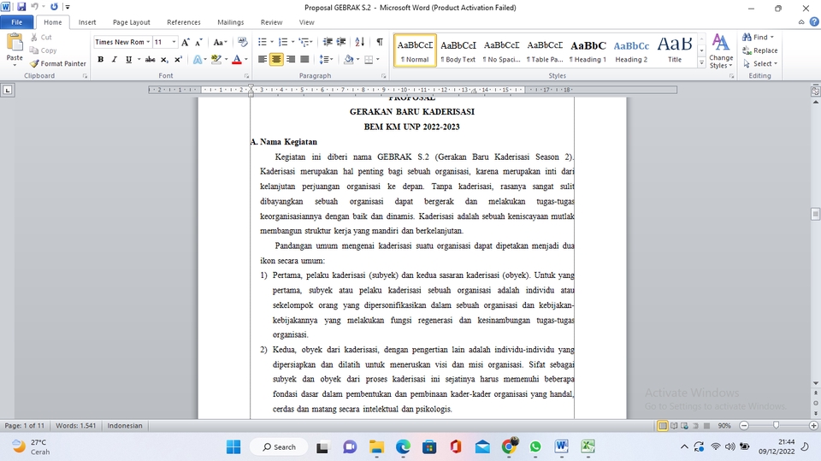Switch to Page Layout tab

pos(132,22)
